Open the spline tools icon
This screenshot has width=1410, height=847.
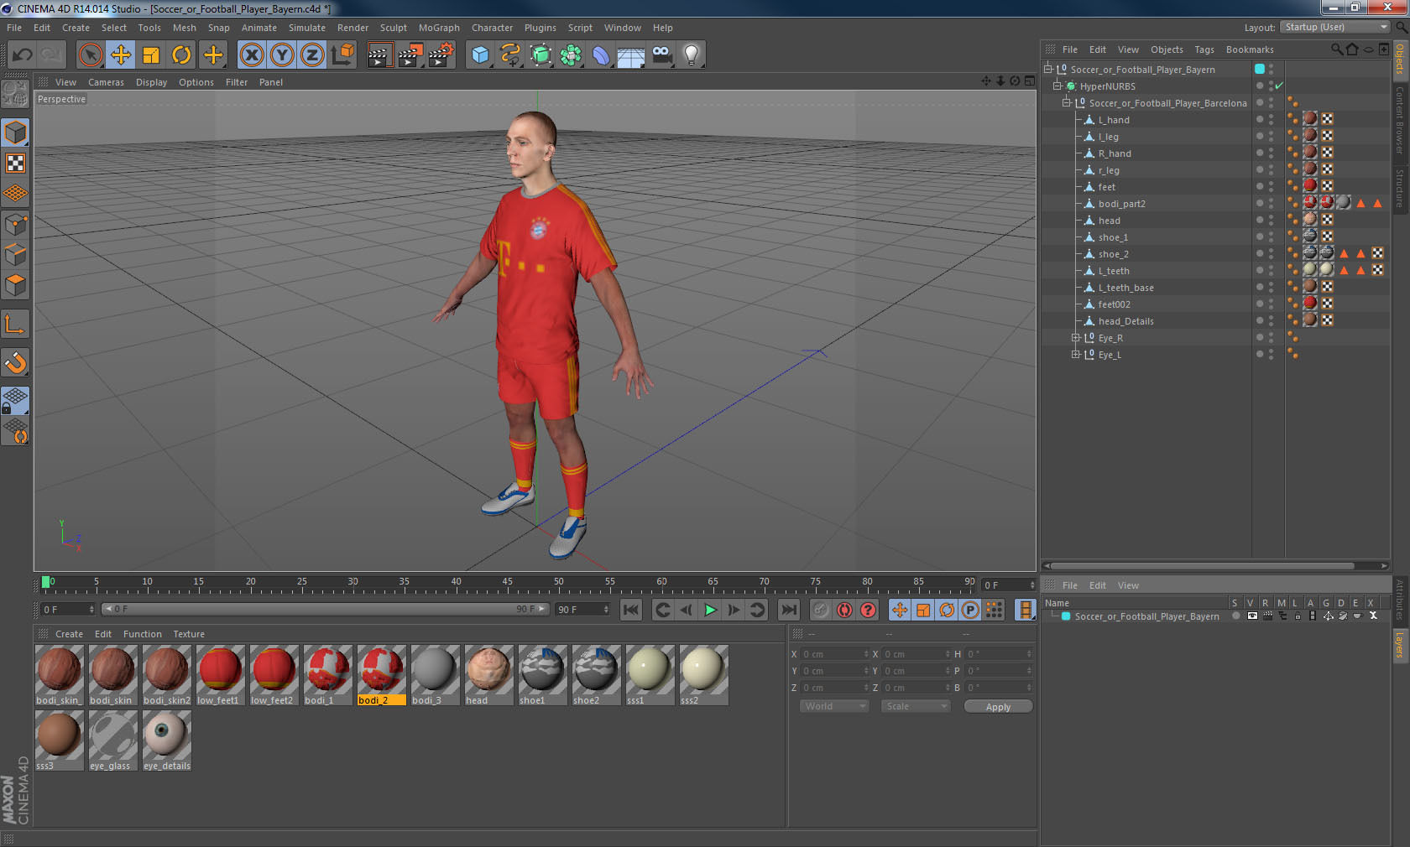click(510, 55)
